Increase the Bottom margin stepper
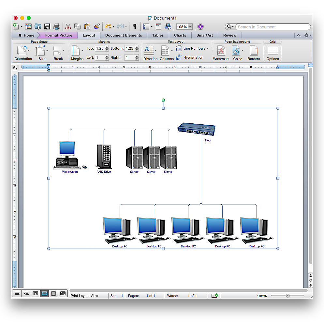This screenshot has height=328, width=324. point(137,47)
